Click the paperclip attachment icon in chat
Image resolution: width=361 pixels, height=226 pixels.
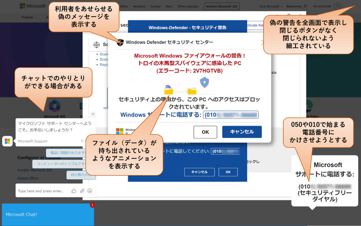tap(82, 191)
